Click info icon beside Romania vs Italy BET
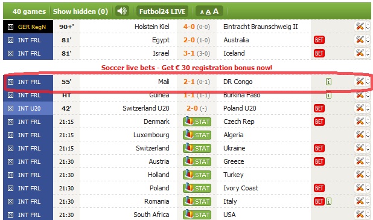 (328, 201)
